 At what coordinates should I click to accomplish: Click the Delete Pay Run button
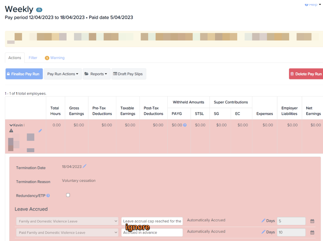tap(306, 74)
